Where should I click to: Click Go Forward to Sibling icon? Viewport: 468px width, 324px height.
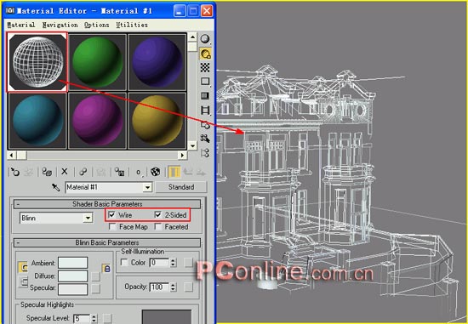coord(202,172)
